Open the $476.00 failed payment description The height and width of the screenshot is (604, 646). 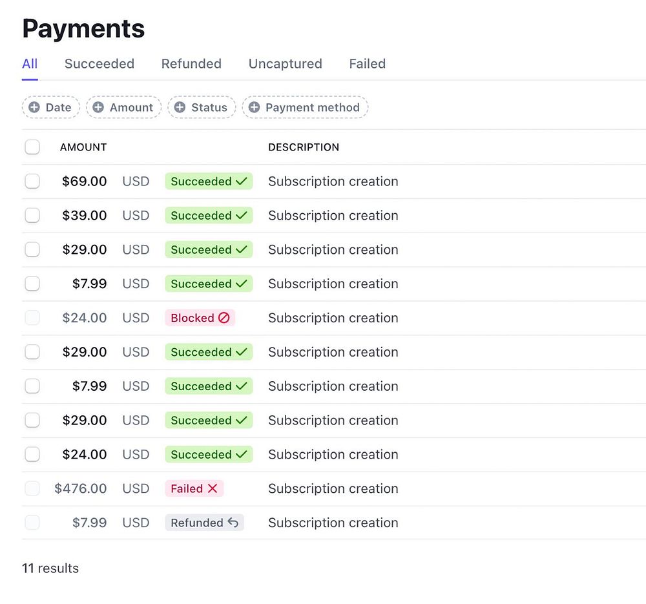coord(333,489)
